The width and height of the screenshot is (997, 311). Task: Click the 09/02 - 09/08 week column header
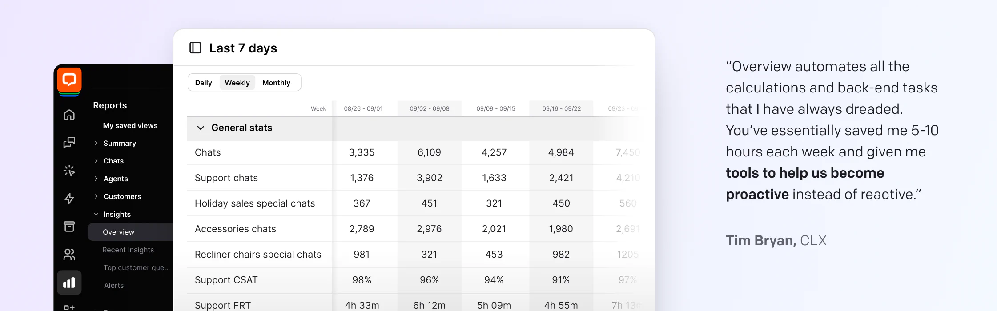(429, 108)
